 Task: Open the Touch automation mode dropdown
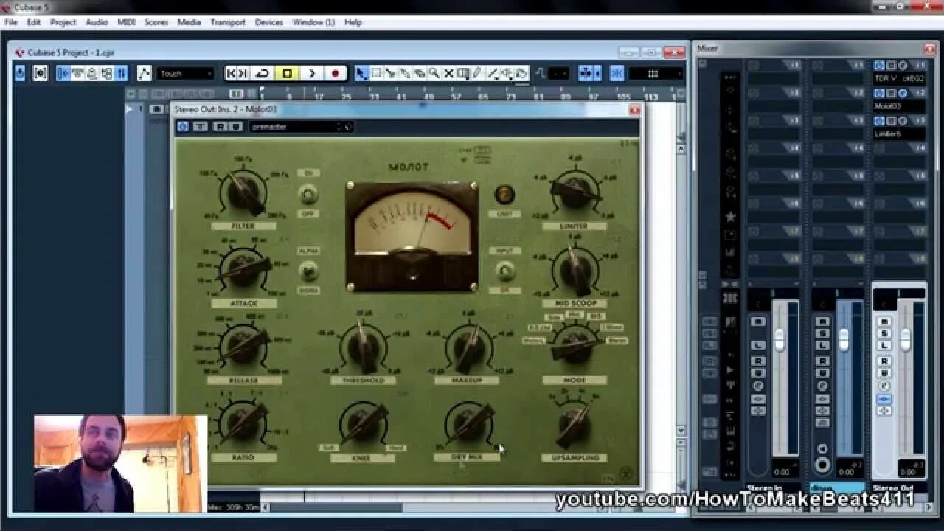[186, 73]
